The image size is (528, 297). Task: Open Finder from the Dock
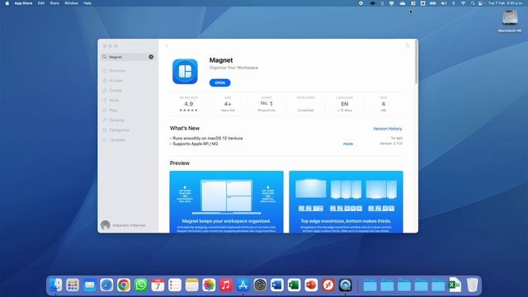(55, 285)
